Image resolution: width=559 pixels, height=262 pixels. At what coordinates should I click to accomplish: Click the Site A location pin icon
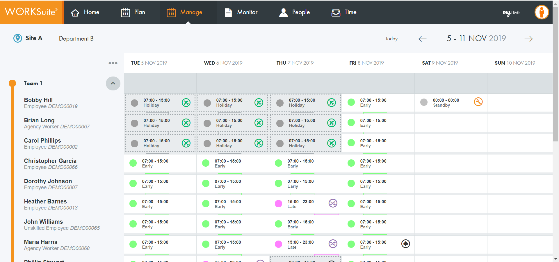(18, 38)
